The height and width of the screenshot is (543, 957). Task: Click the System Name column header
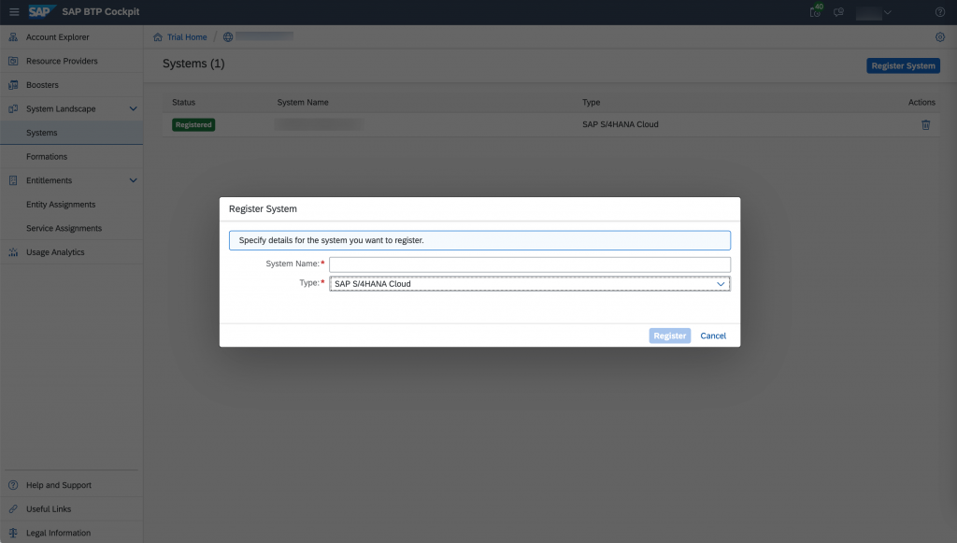click(303, 103)
